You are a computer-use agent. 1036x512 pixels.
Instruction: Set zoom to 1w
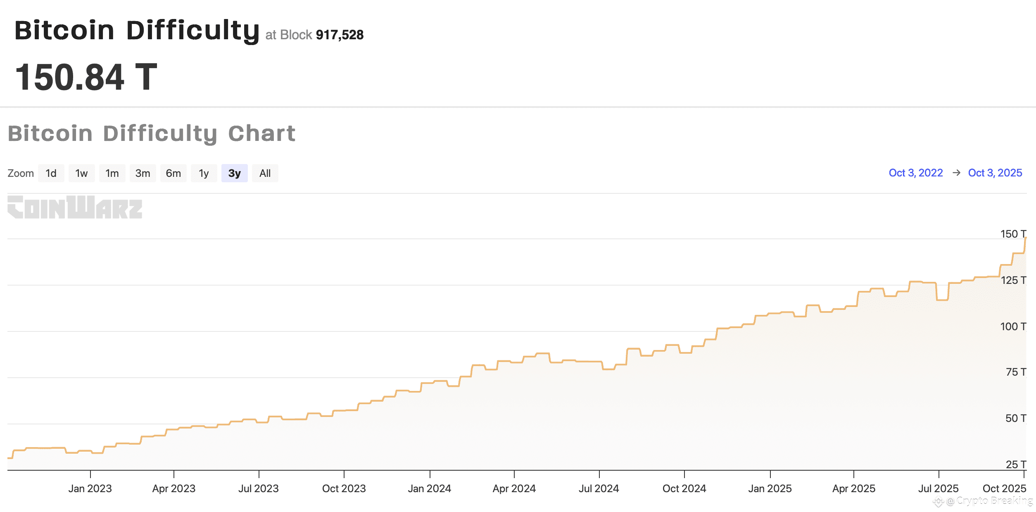tap(81, 173)
